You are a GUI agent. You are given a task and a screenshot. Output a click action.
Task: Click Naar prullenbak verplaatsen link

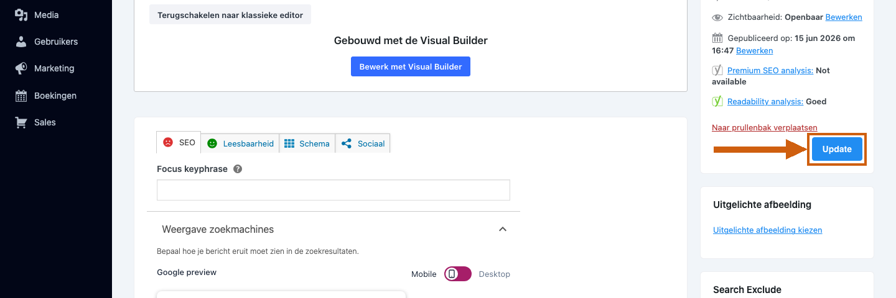pos(765,127)
